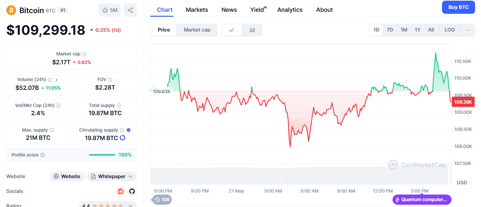Click the 109.29K current price label

463,102
